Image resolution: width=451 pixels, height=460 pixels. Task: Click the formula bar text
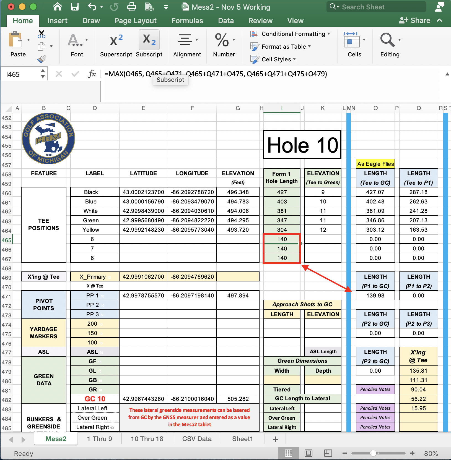216,74
